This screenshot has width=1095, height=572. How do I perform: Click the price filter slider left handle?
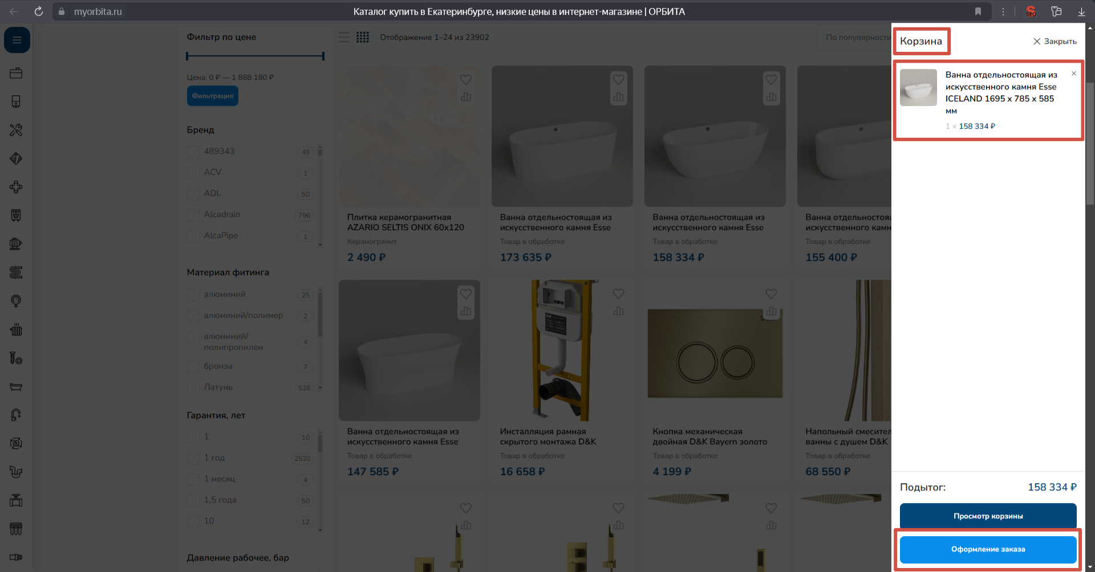coord(187,56)
